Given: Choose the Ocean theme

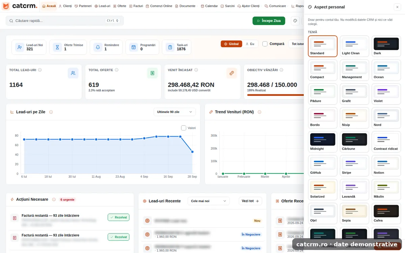Looking at the screenshot, I should 386,70.
